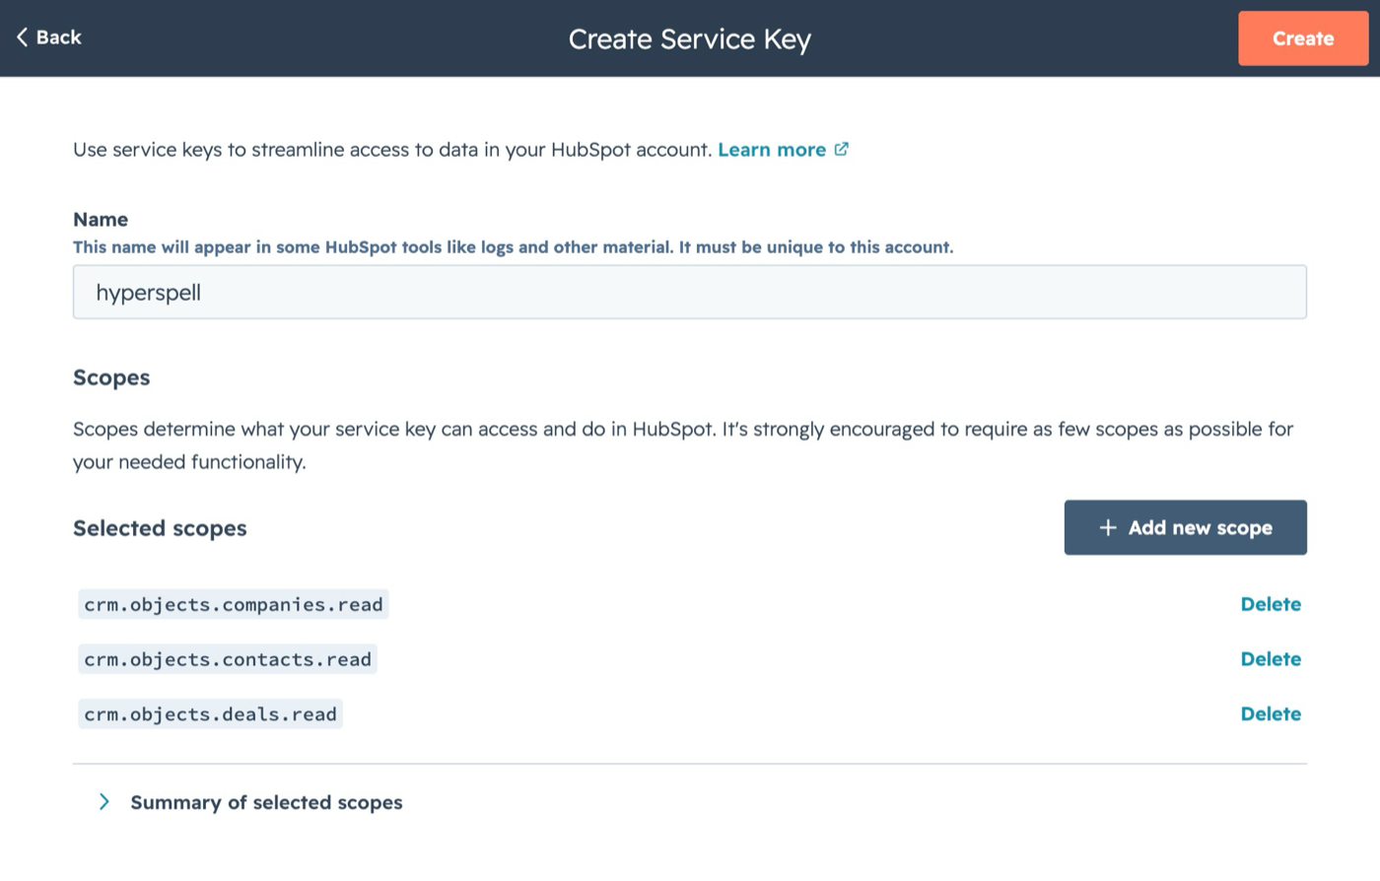Viewport: 1380px width, 881px height.
Task: Focus the Name field containing hyperspell
Action: point(690,292)
